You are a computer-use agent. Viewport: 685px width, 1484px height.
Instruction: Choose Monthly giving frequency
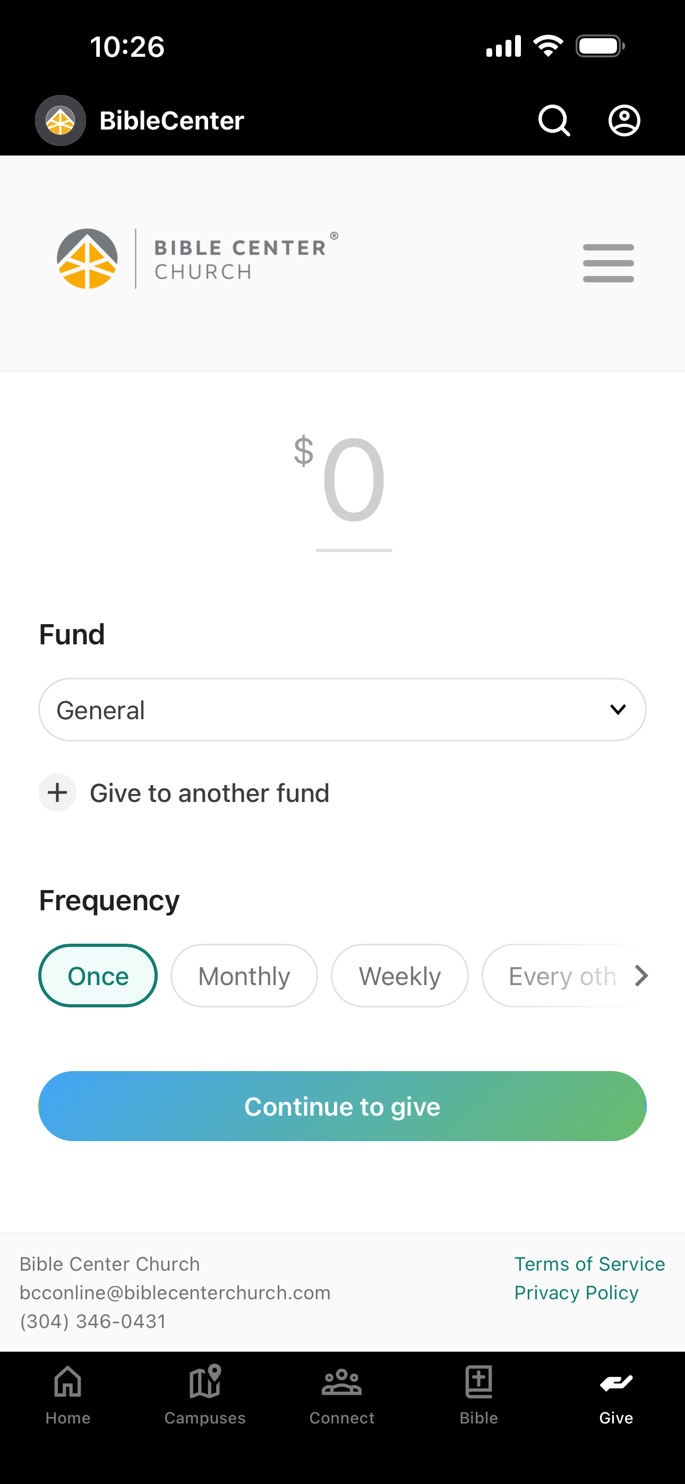click(x=244, y=976)
